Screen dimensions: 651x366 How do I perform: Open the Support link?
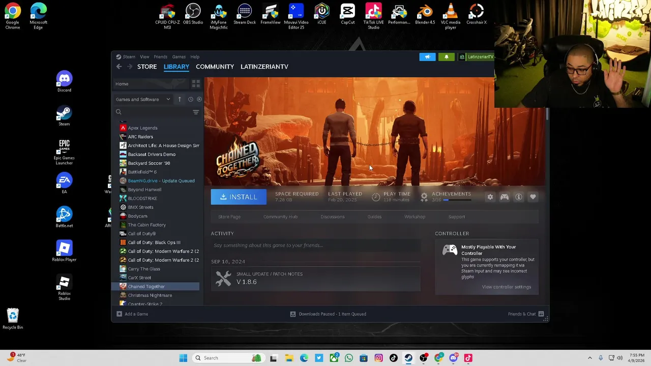[457, 217]
